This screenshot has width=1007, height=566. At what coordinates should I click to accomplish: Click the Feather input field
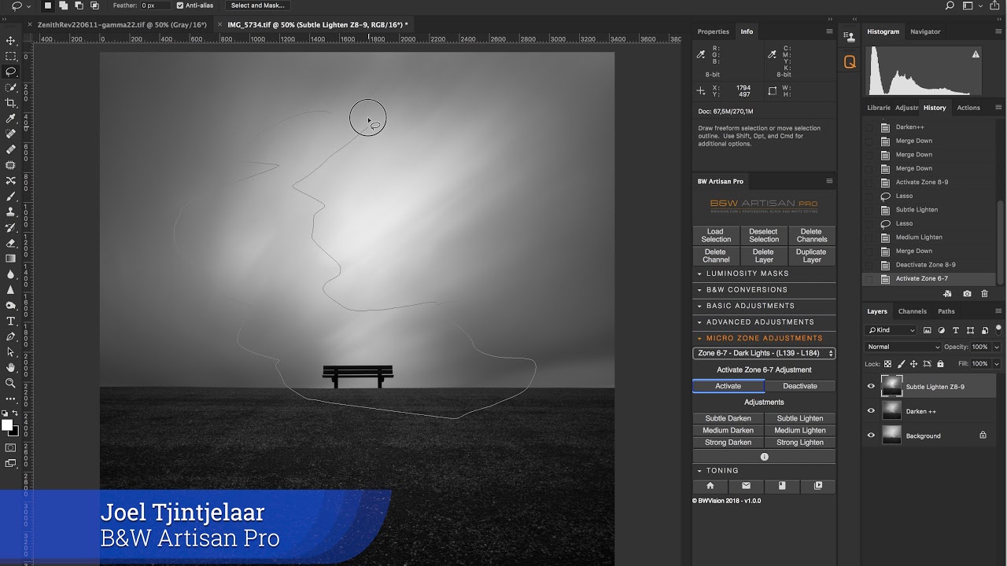tap(156, 6)
